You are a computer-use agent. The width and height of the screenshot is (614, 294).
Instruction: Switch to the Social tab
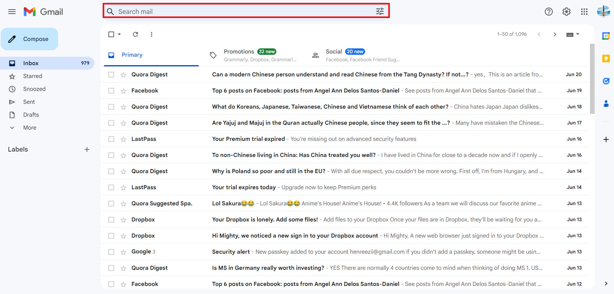356,55
